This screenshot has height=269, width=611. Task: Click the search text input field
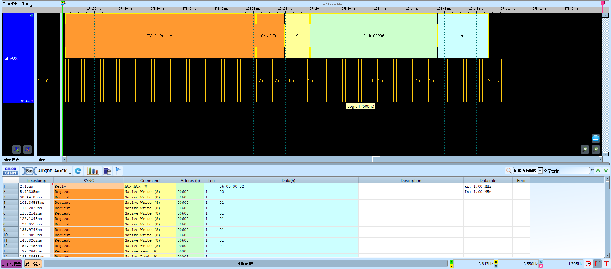(x=575, y=171)
